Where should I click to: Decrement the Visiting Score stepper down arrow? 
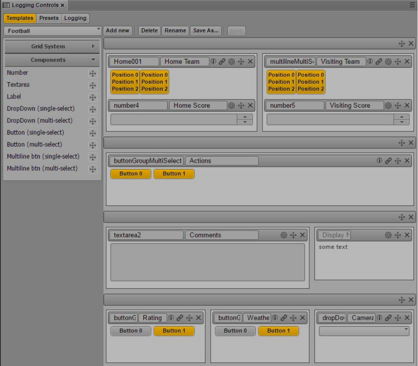click(401, 122)
